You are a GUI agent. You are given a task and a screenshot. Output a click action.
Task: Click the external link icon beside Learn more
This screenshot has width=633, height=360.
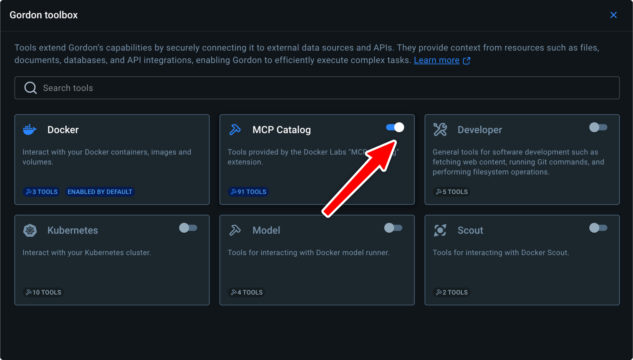tap(467, 60)
